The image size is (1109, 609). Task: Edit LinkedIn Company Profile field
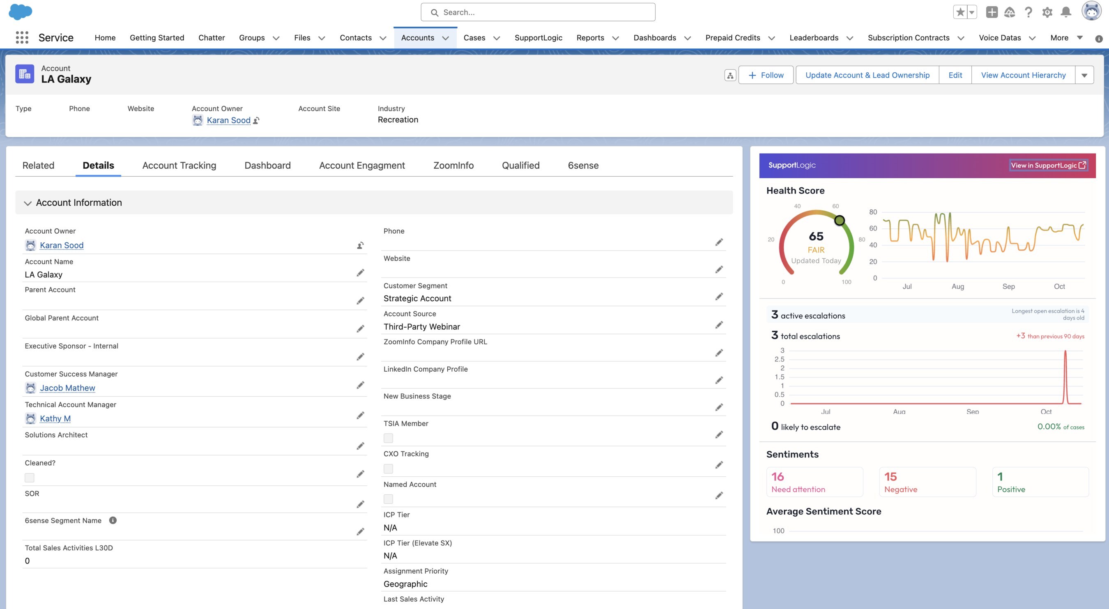[719, 380]
